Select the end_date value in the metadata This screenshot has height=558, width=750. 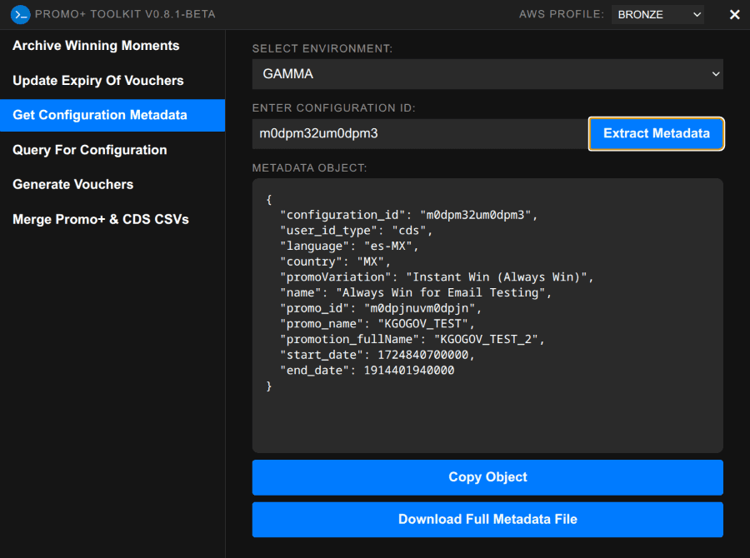(x=411, y=370)
